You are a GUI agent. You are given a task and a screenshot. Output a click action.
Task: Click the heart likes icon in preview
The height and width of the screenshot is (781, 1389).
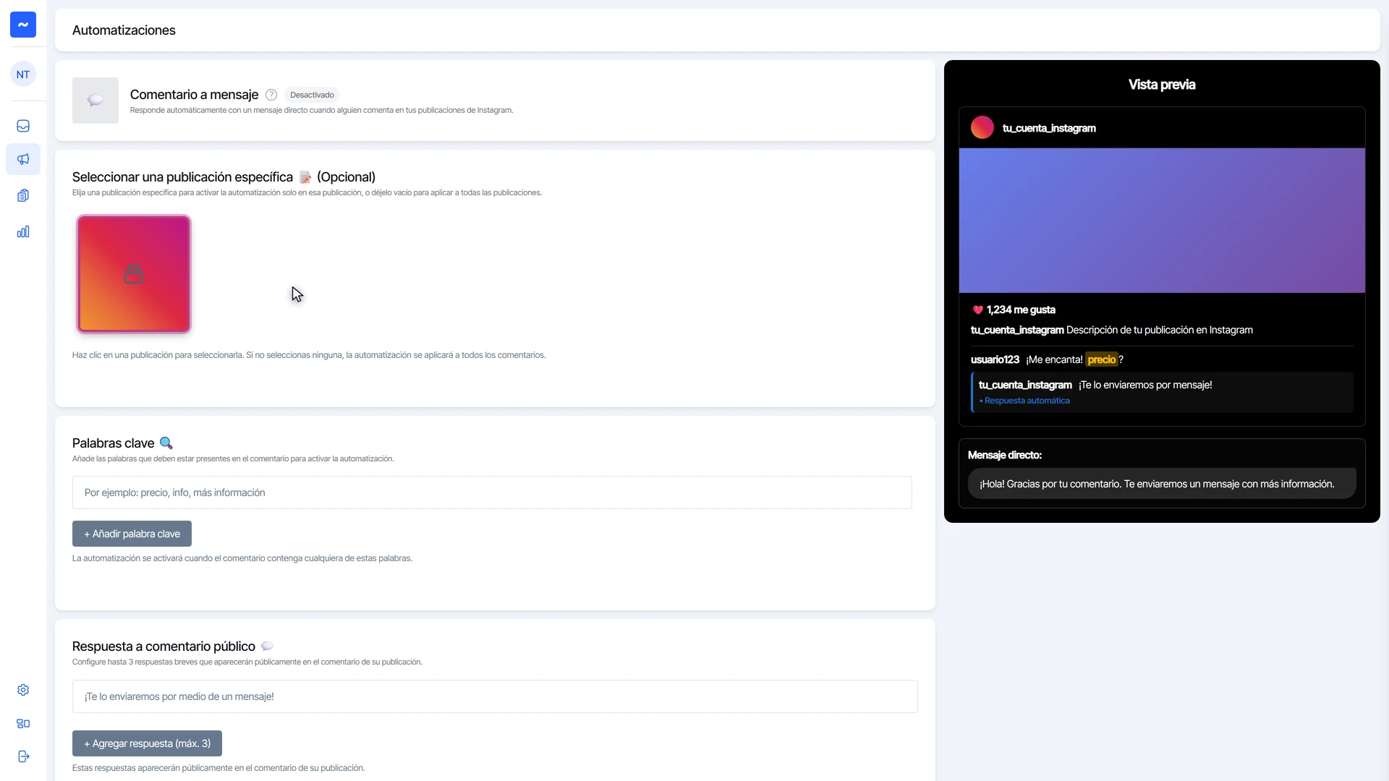click(x=978, y=310)
